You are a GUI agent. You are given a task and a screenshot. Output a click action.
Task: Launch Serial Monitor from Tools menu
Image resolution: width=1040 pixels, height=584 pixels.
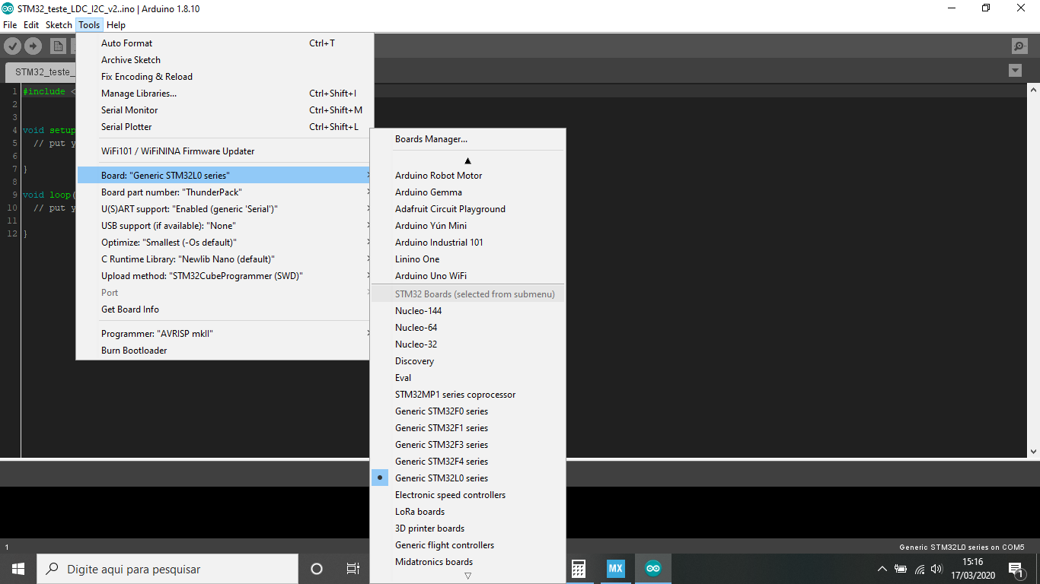tap(225, 110)
